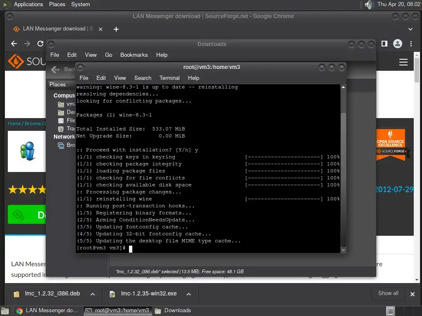The width and height of the screenshot is (422, 316).
Task: Select Desktop folder icon in sidebar
Action: click(61, 112)
